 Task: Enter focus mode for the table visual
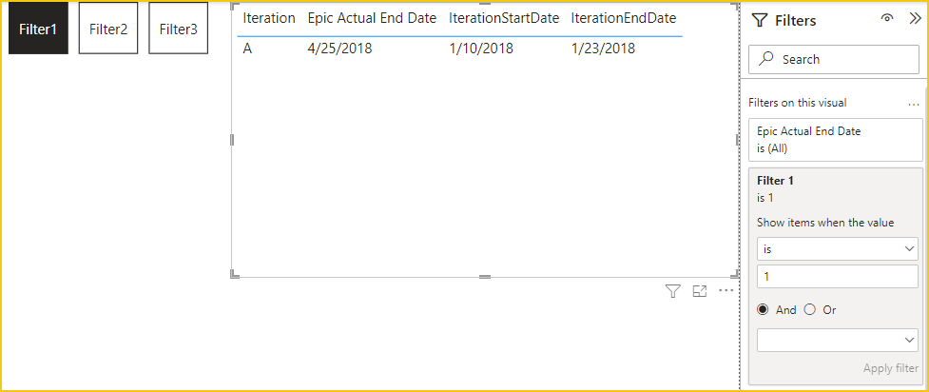pyautogui.click(x=700, y=291)
